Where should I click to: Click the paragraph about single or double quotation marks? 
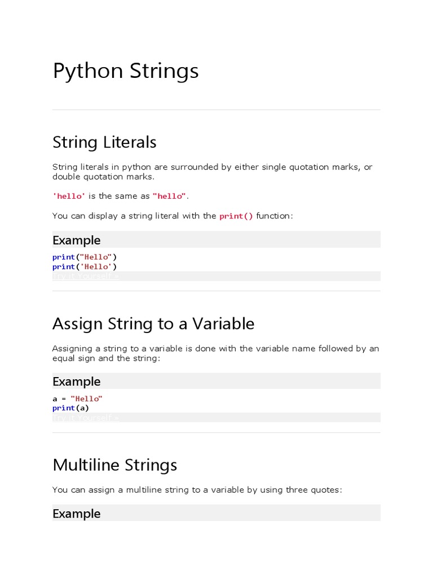(212, 172)
